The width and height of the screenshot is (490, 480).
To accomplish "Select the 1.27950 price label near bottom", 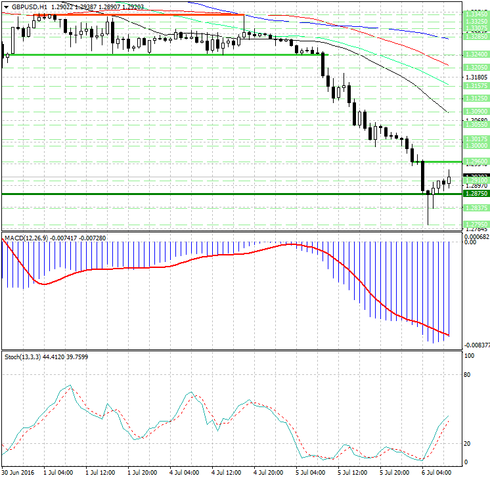I will coord(476,224).
